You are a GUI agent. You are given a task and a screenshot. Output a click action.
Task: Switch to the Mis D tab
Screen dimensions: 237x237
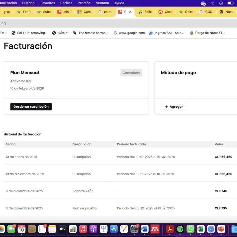(x=64, y=12)
